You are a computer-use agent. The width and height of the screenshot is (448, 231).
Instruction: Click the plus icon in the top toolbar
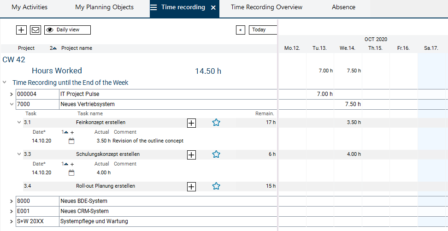(21, 30)
